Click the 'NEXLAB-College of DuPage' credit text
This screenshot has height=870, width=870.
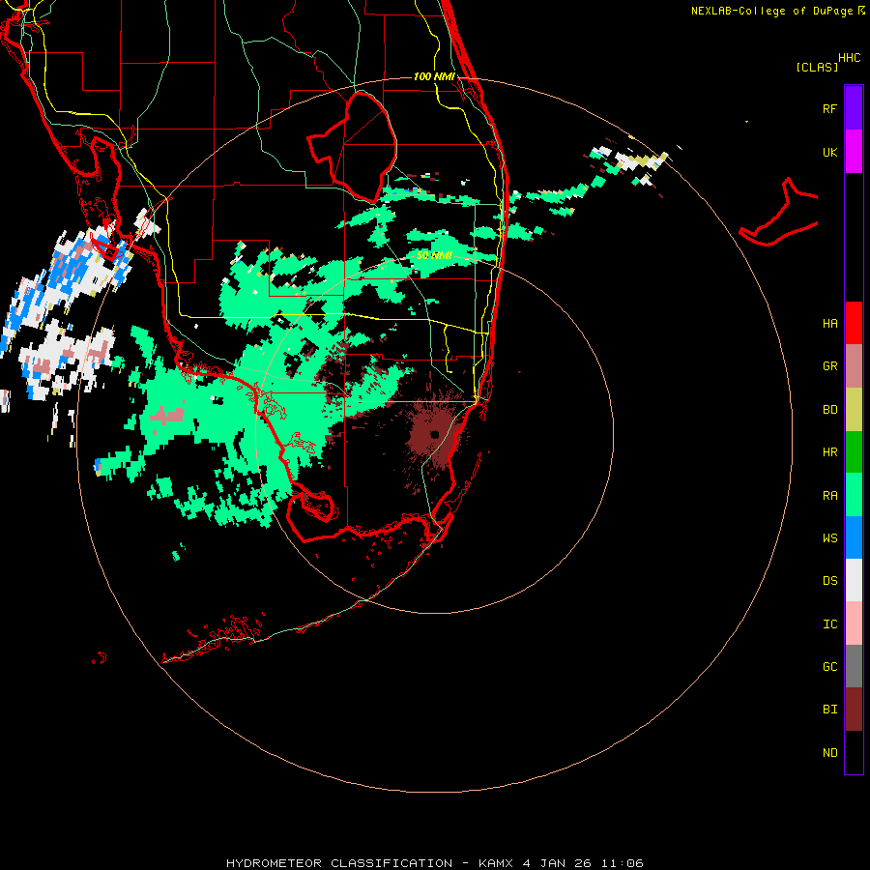click(x=771, y=11)
